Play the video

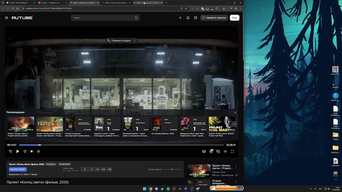click(x=18, y=151)
